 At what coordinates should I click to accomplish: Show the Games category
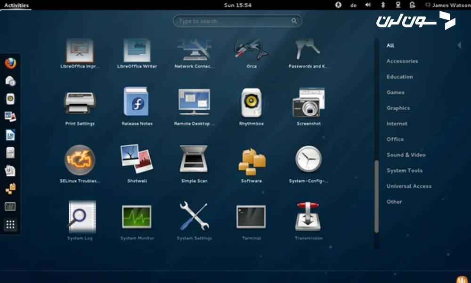coord(395,92)
